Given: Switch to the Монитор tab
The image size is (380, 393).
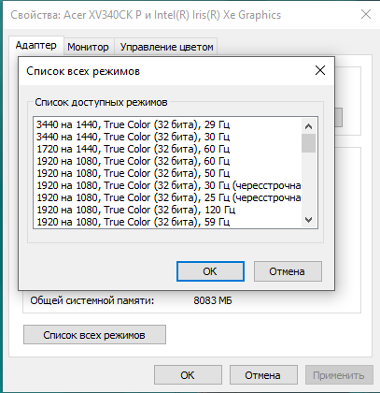Looking at the screenshot, I should (x=88, y=47).
